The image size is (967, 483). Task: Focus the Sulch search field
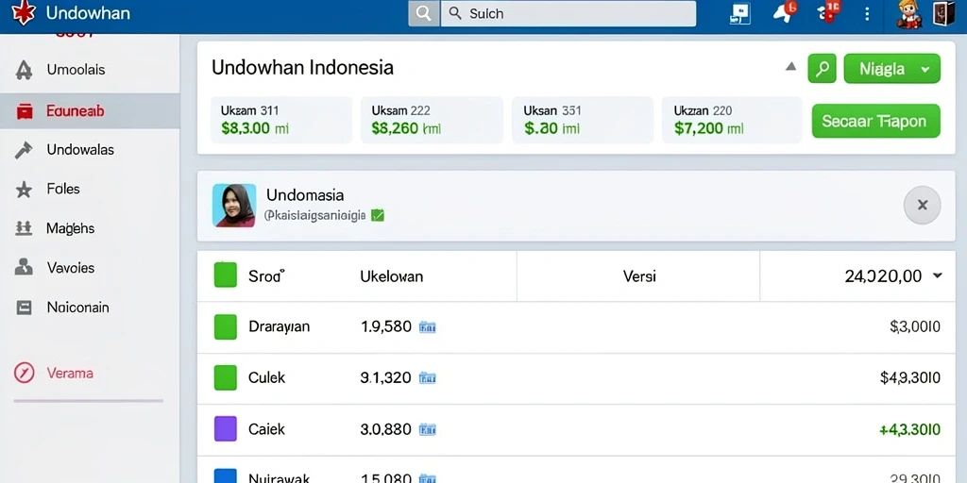click(x=568, y=13)
